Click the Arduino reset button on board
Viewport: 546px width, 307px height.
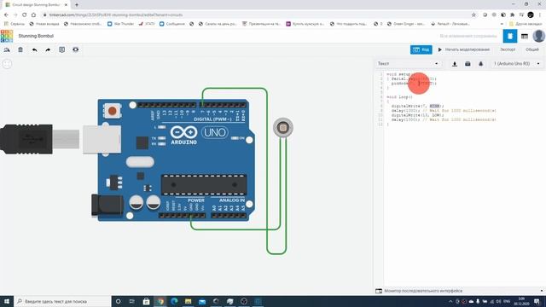(112, 111)
